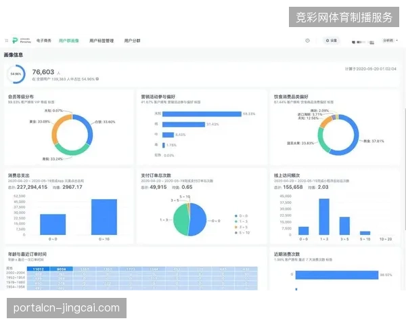The width and height of the screenshot is (406, 325).
Task: Click the 0~10 bar in 消费总支出 chart
Action: coord(104,217)
